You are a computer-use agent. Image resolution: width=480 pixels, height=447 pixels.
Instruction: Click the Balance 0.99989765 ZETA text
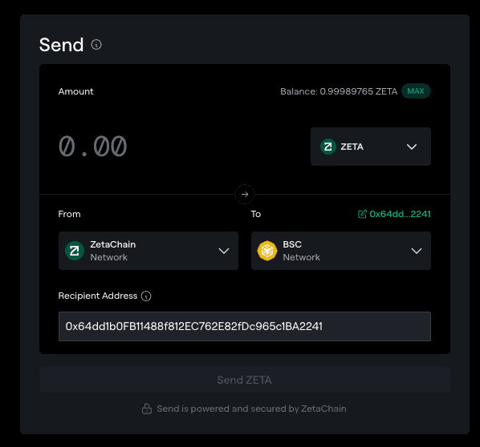339,91
